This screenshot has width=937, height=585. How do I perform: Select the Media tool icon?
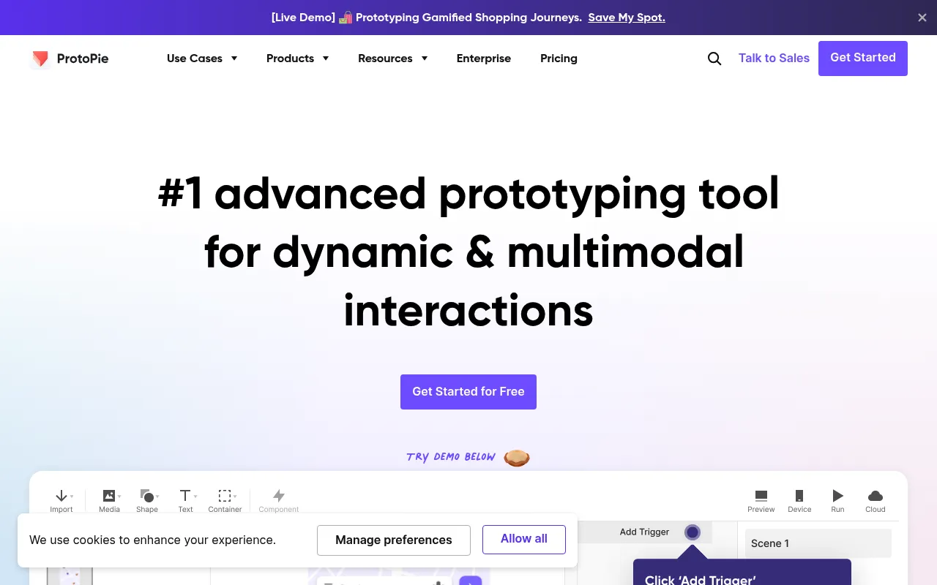[x=109, y=496]
